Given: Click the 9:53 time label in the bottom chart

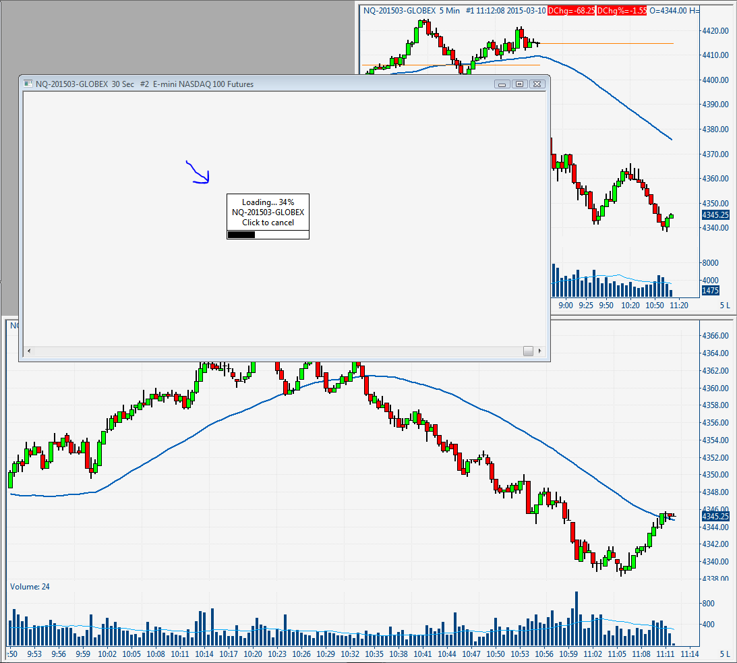Looking at the screenshot, I should click(34, 654).
